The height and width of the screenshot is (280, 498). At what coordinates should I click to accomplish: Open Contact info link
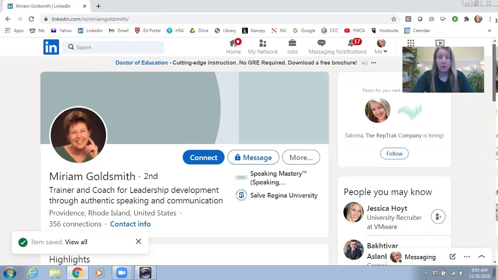(x=130, y=224)
